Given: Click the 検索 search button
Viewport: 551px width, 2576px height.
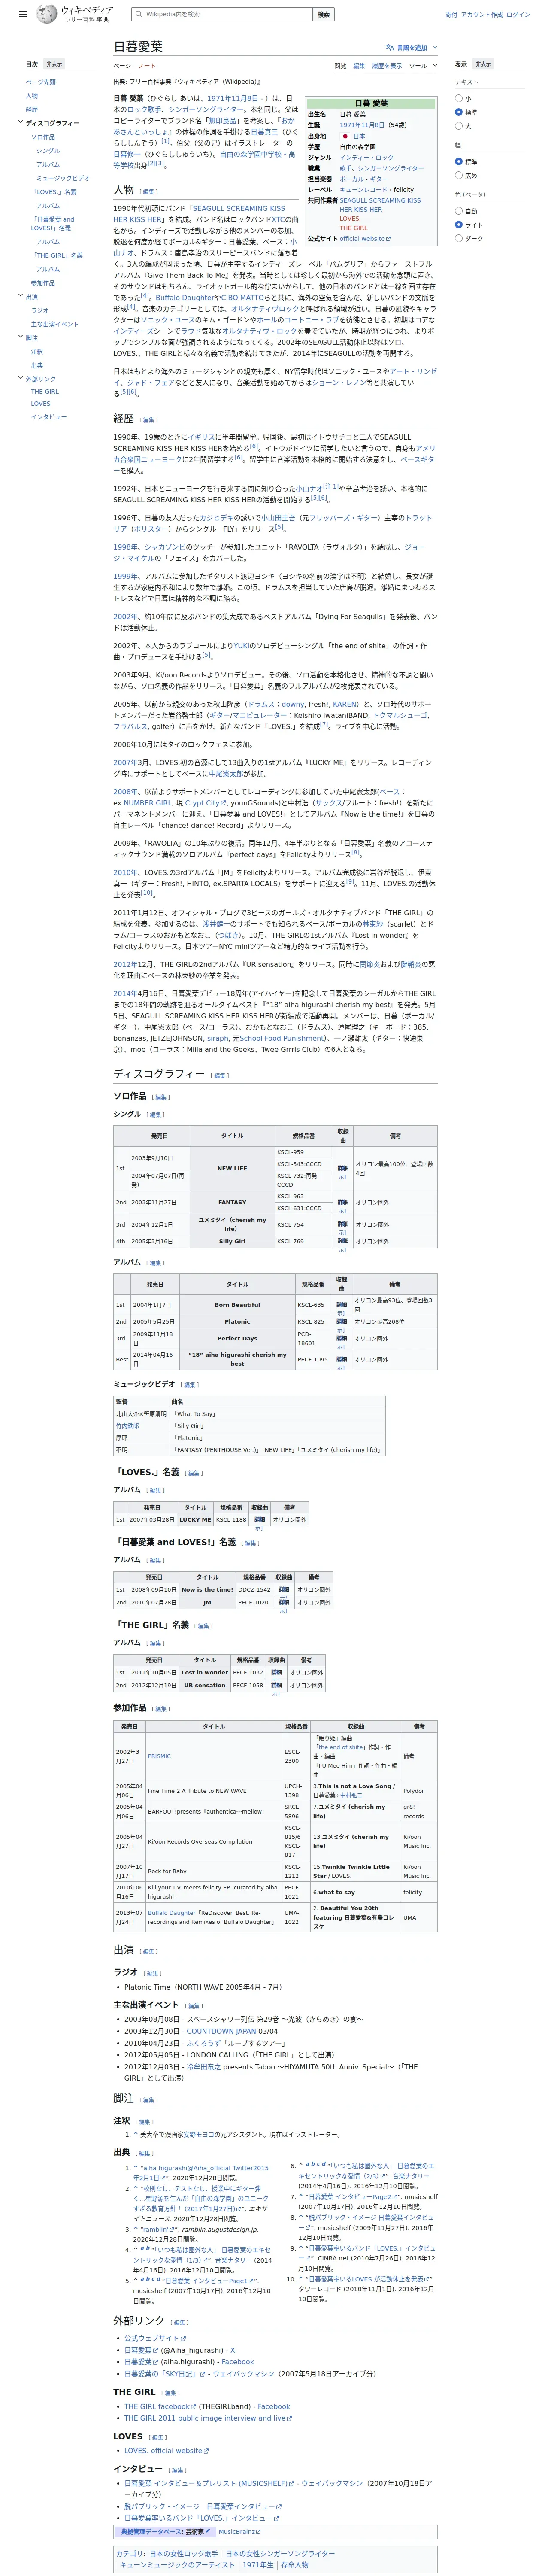Looking at the screenshot, I should click(324, 15).
